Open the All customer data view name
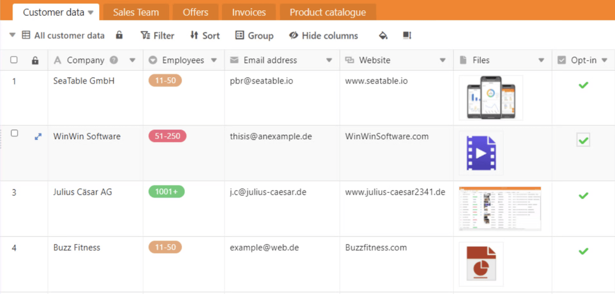 69,35
